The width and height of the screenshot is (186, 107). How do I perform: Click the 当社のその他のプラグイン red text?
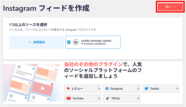[x=93, y=64]
